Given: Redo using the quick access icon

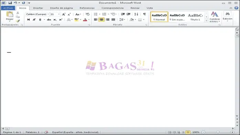Looking at the screenshot, I should pos(23,3).
